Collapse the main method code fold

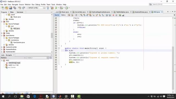tap(59, 48)
